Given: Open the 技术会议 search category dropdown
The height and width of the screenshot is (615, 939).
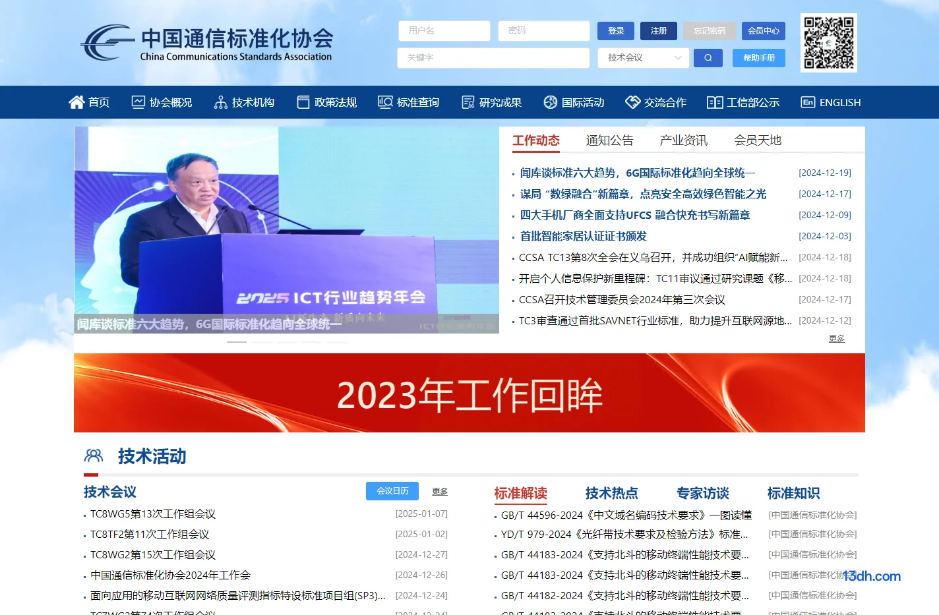Looking at the screenshot, I should tap(644, 58).
